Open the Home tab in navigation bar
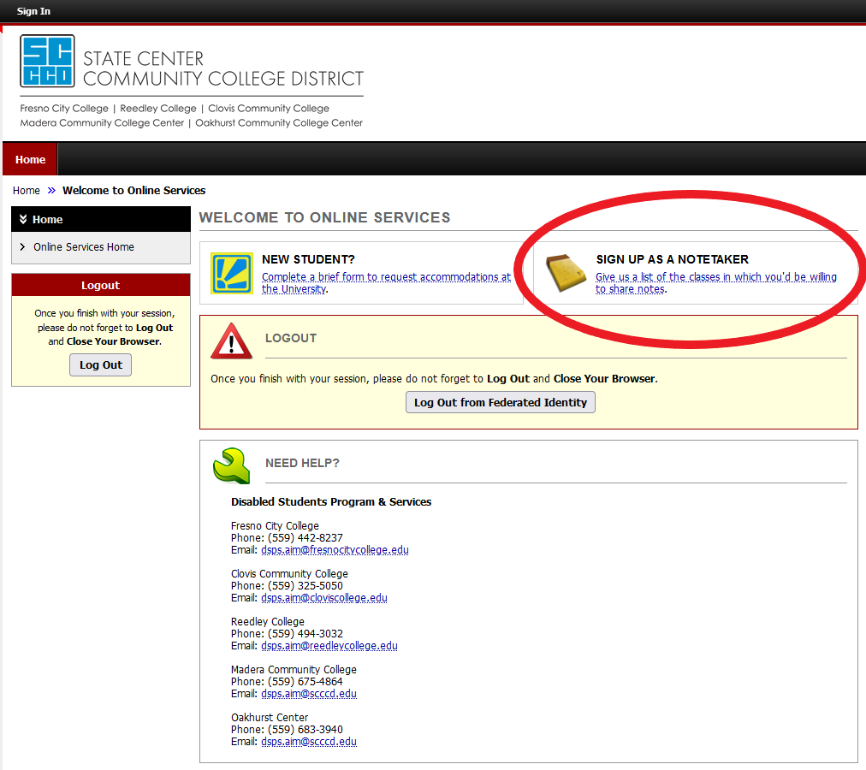This screenshot has width=866, height=770. click(30, 160)
